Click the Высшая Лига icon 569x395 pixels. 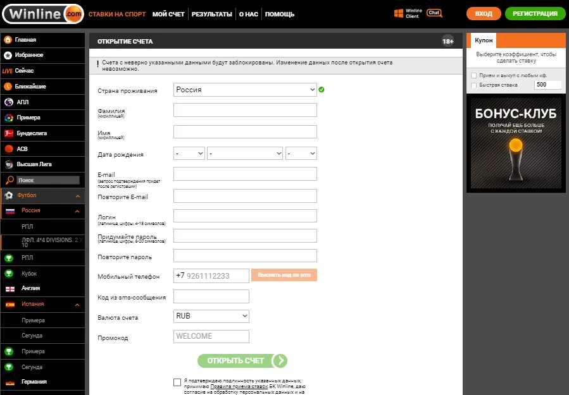tap(9, 164)
